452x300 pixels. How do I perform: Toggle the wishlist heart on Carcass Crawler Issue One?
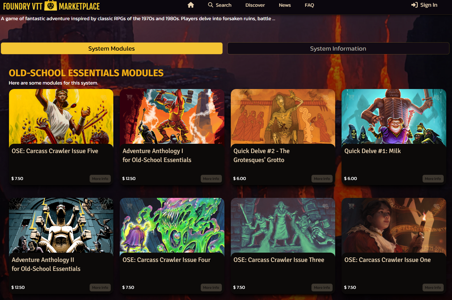coord(437,206)
